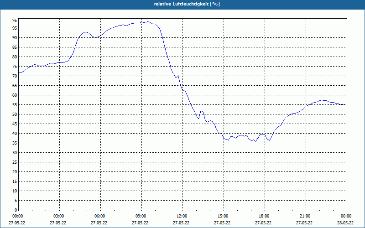
Task: Select the '15:00' time label
Action: coord(224,216)
